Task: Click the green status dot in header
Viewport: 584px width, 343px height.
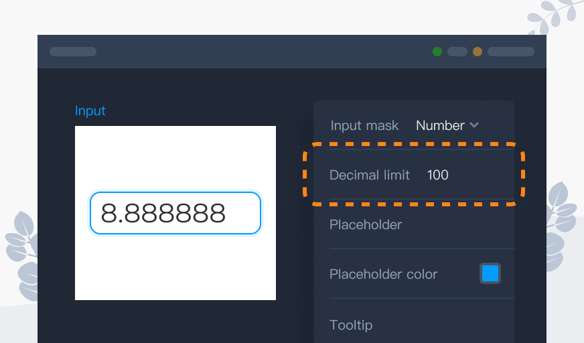Action: (437, 52)
